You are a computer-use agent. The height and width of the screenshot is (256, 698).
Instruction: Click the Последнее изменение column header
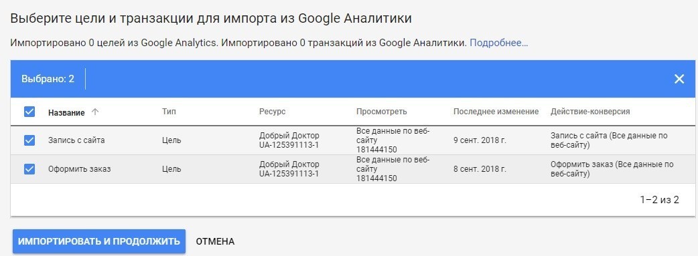(x=496, y=112)
